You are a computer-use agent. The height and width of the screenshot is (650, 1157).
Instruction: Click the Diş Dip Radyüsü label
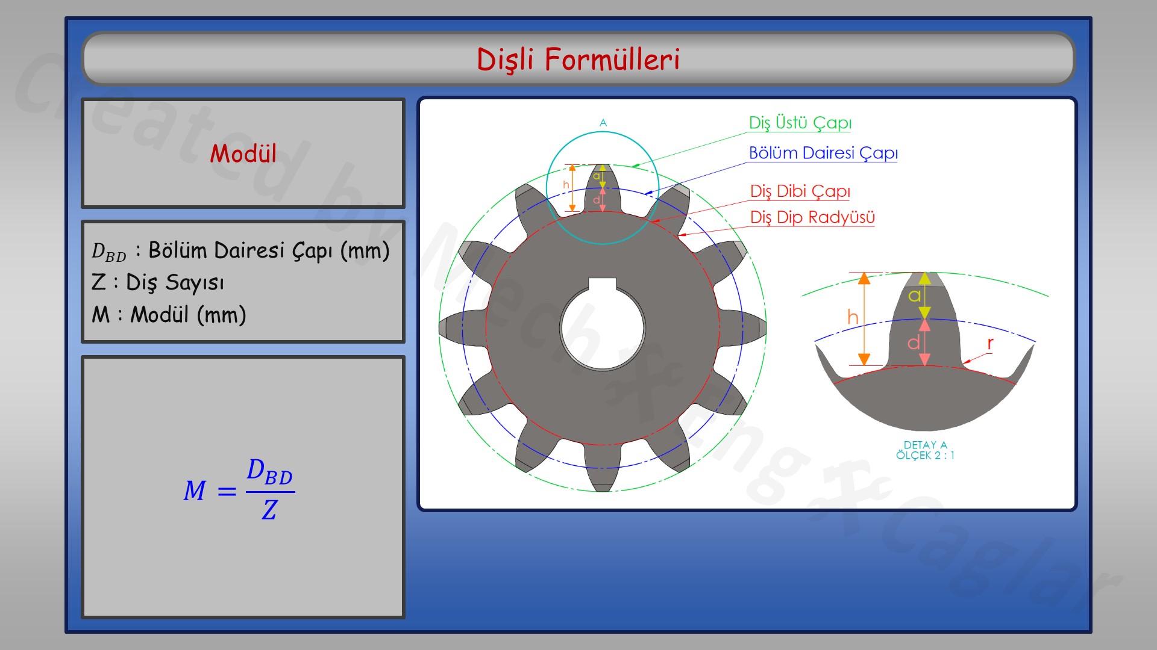click(813, 218)
